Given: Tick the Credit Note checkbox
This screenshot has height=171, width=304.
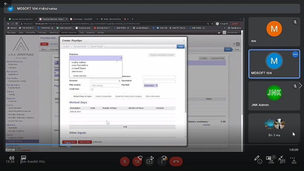Looking at the screenshot, I should point(92,89).
